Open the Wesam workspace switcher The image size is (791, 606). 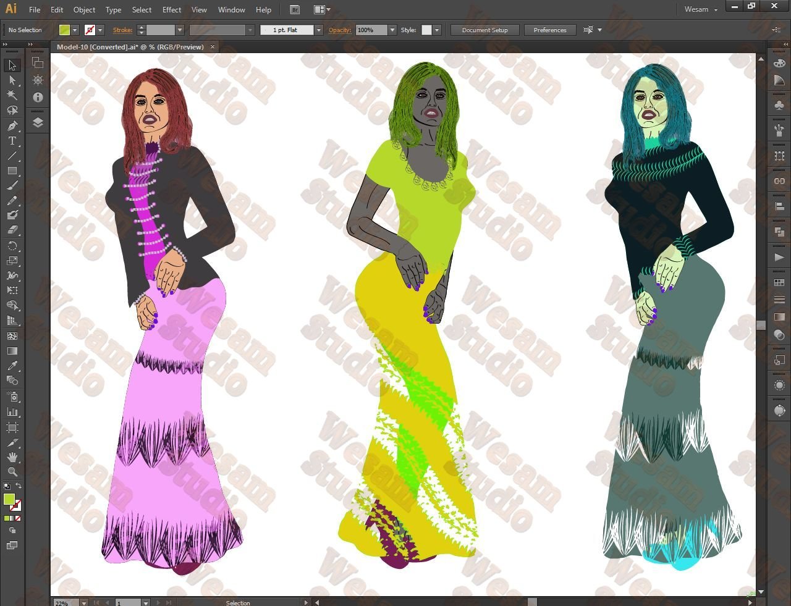(x=701, y=10)
